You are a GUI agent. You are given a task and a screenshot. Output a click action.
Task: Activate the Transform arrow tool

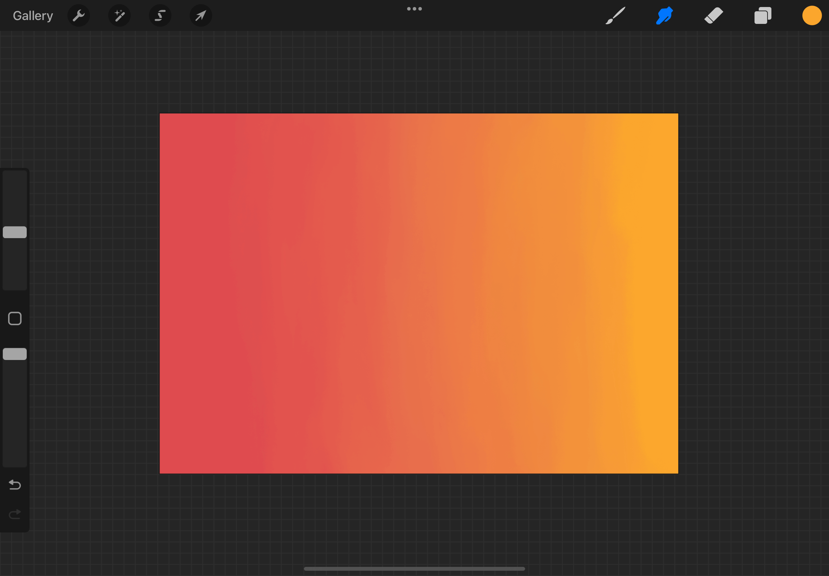(201, 16)
